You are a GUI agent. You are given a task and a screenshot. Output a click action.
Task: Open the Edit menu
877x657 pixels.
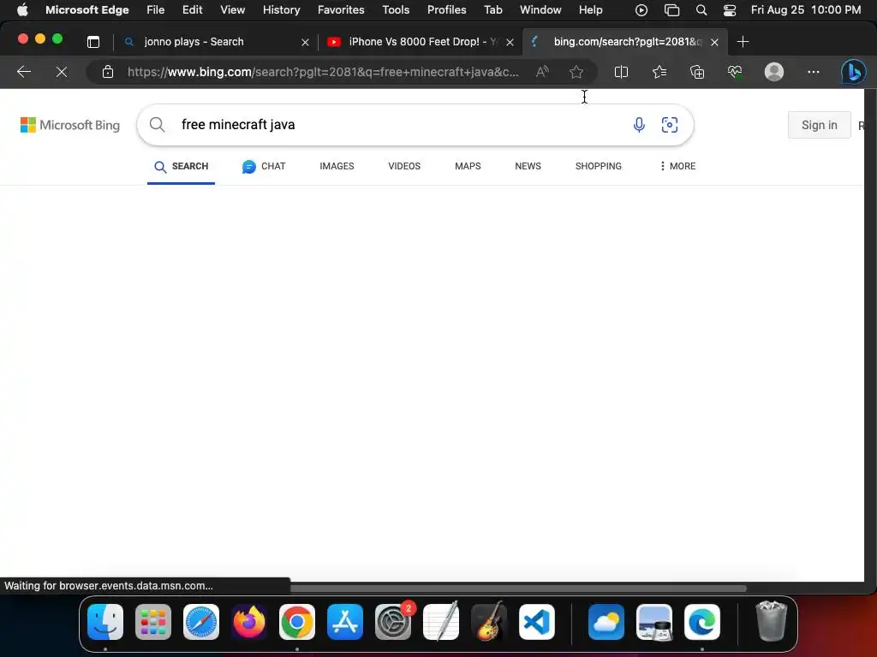(193, 10)
